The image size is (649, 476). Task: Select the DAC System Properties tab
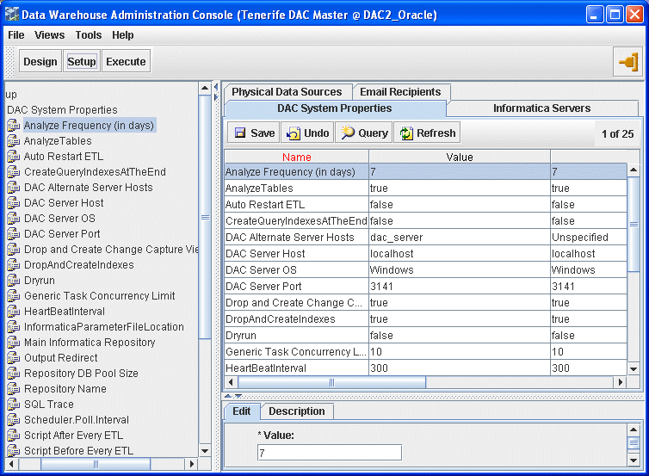coord(335,108)
